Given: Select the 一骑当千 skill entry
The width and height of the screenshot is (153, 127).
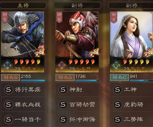Looking at the screenshot, I should click(x=23, y=119).
